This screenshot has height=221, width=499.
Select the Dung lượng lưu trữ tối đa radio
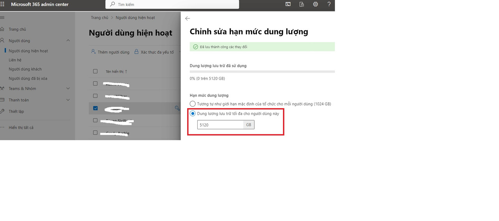point(193,114)
